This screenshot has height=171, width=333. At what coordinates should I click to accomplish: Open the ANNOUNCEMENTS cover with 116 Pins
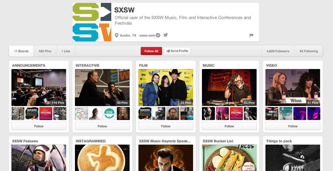[x=39, y=88]
